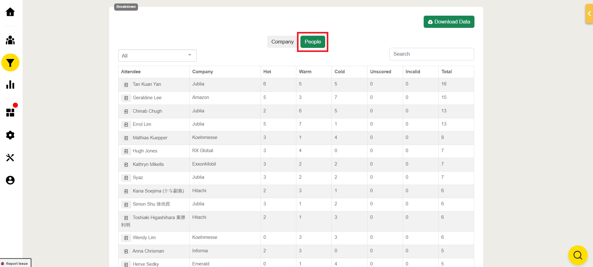
Task: Open the All filter dropdown
Action: (157, 56)
